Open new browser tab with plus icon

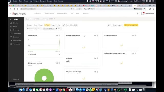143,6
